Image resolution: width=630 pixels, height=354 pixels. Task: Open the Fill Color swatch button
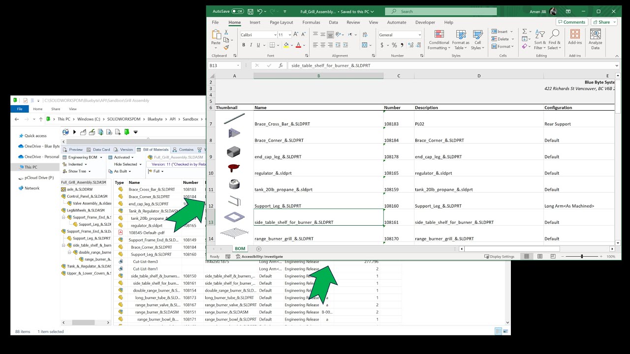pyautogui.click(x=286, y=45)
